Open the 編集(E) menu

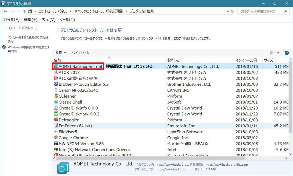coord(31,20)
